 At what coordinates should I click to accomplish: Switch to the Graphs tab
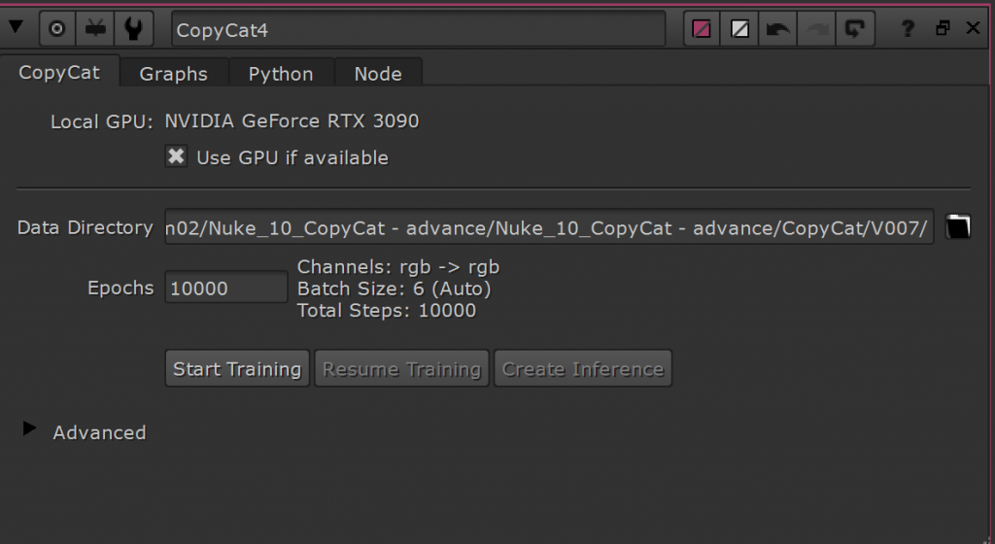(173, 74)
